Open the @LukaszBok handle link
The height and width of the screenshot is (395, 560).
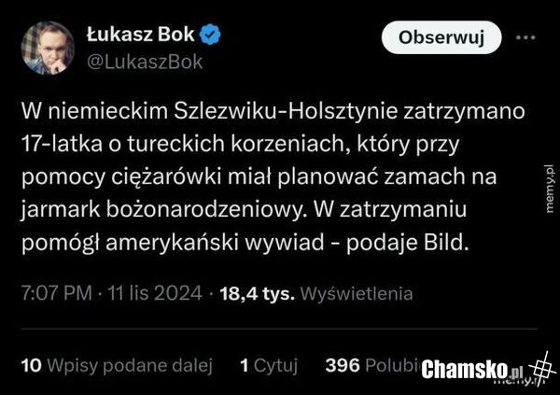(145, 62)
